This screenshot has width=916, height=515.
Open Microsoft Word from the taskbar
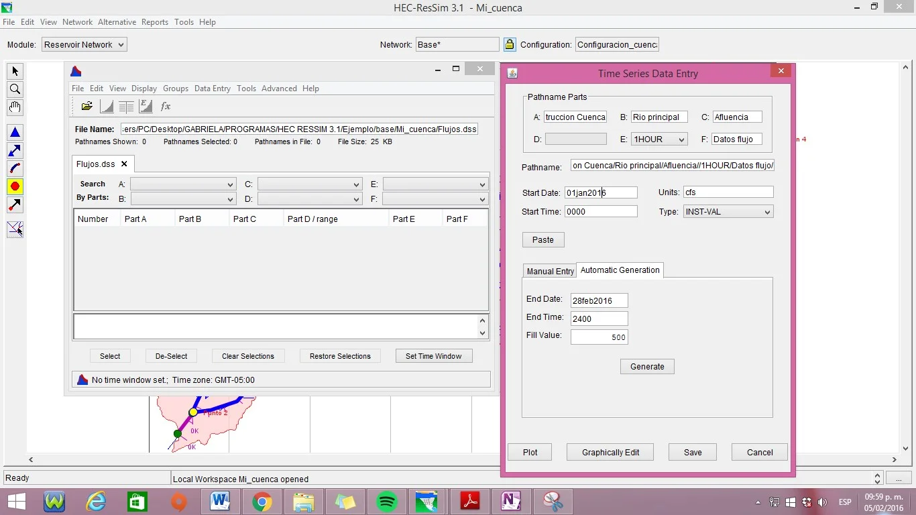click(220, 502)
